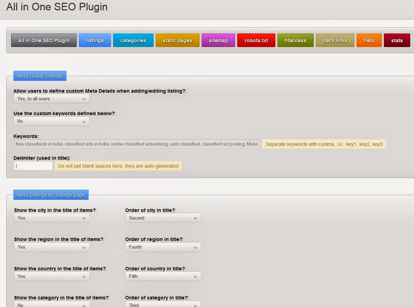Click the 'Use the custom keywords defined below?' label

click(x=65, y=113)
